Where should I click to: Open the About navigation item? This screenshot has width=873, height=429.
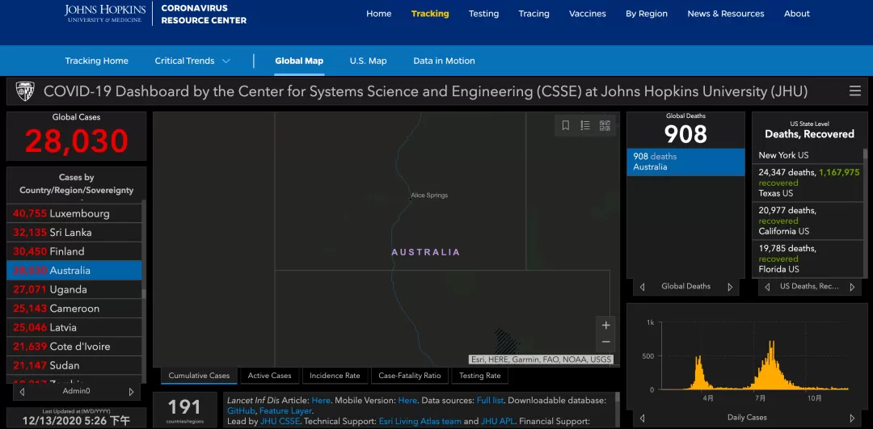click(797, 14)
